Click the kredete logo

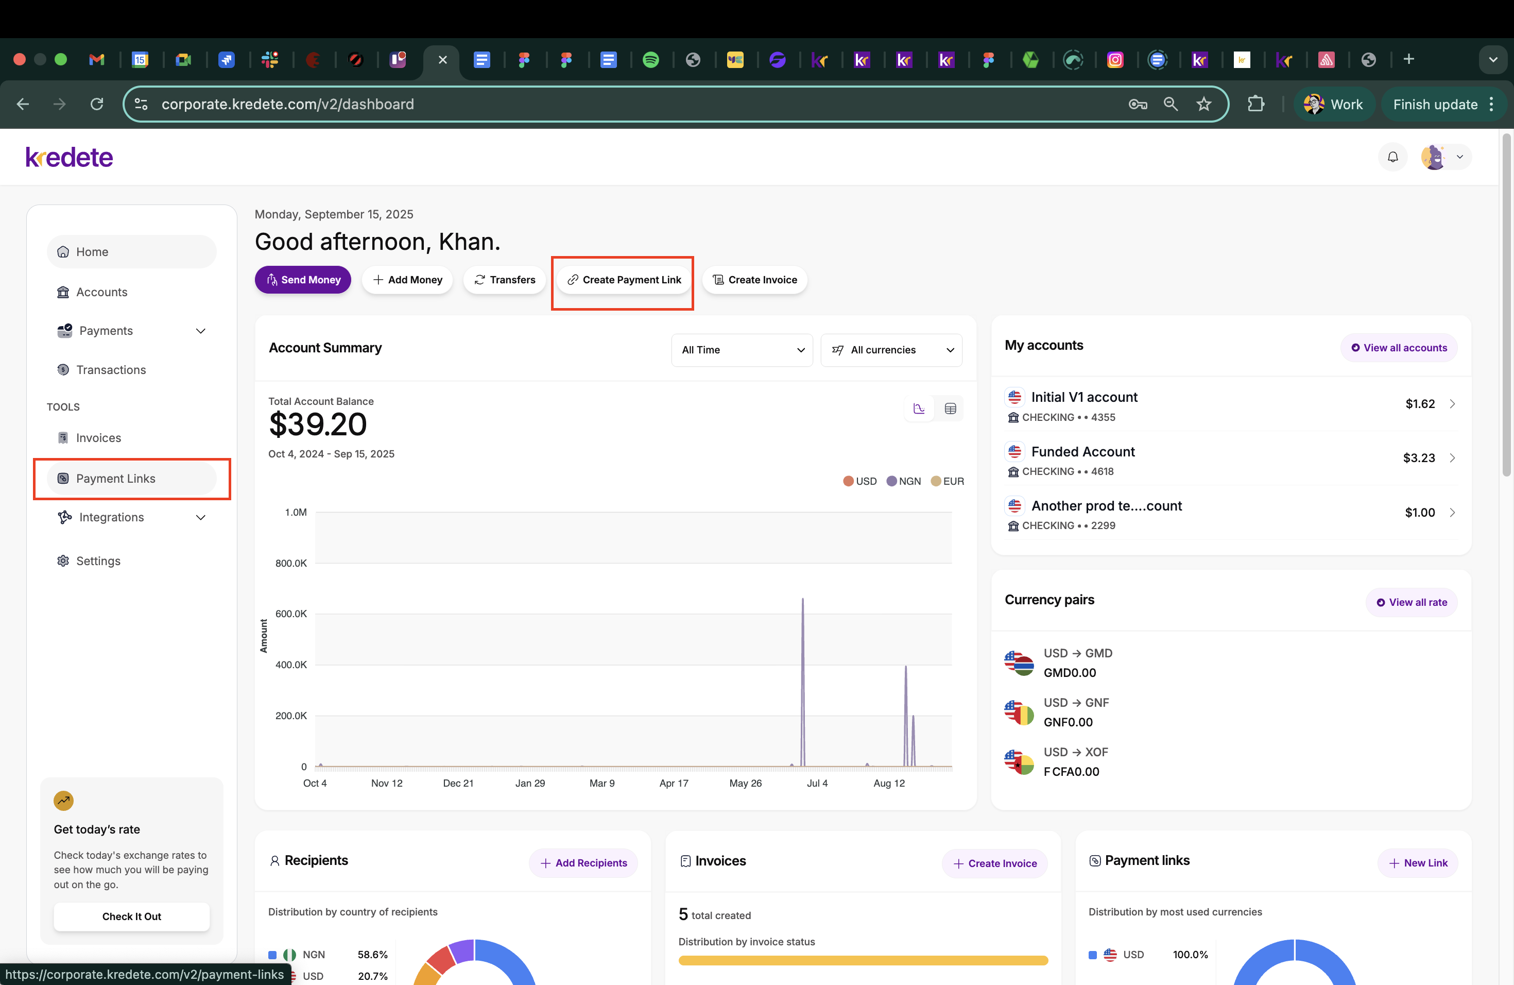coord(70,157)
